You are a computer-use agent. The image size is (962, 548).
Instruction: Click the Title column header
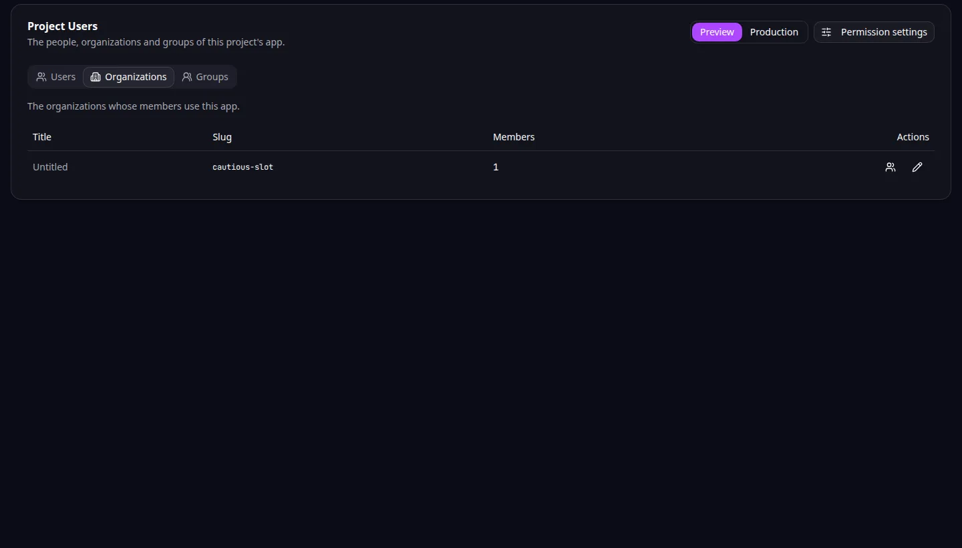[42, 137]
